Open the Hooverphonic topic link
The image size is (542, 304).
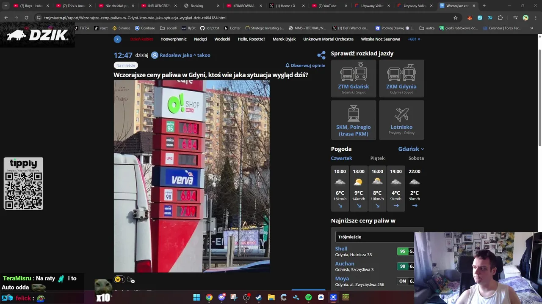coord(174,39)
